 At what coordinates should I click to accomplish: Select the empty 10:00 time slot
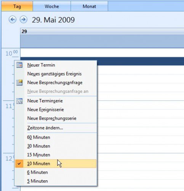(102, 53)
